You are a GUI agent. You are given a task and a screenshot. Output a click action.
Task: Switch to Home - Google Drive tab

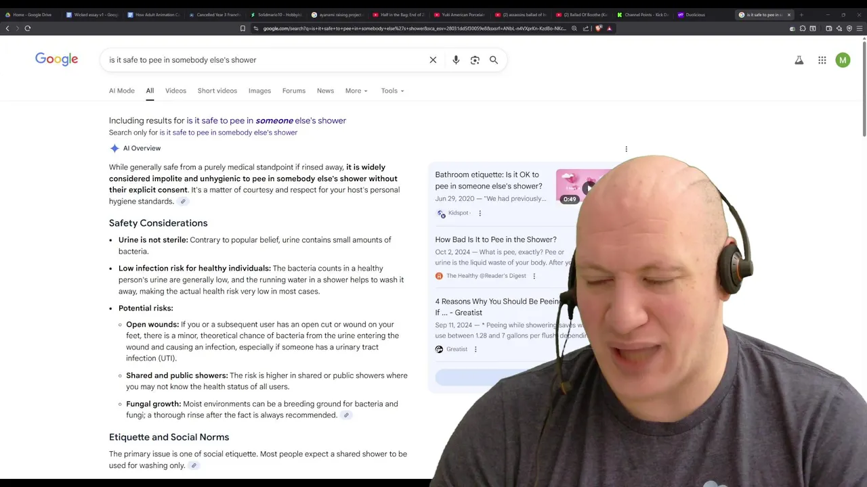(x=32, y=14)
